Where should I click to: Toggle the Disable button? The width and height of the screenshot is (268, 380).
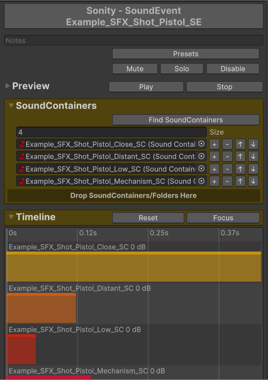coord(233,69)
